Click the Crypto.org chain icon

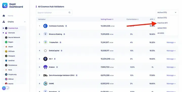(6, 74)
